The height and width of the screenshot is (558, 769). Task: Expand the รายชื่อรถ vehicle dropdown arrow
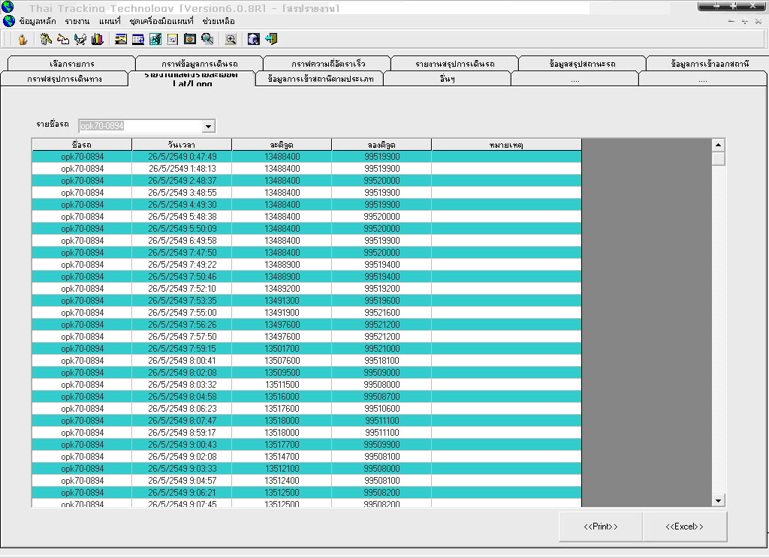click(x=209, y=127)
